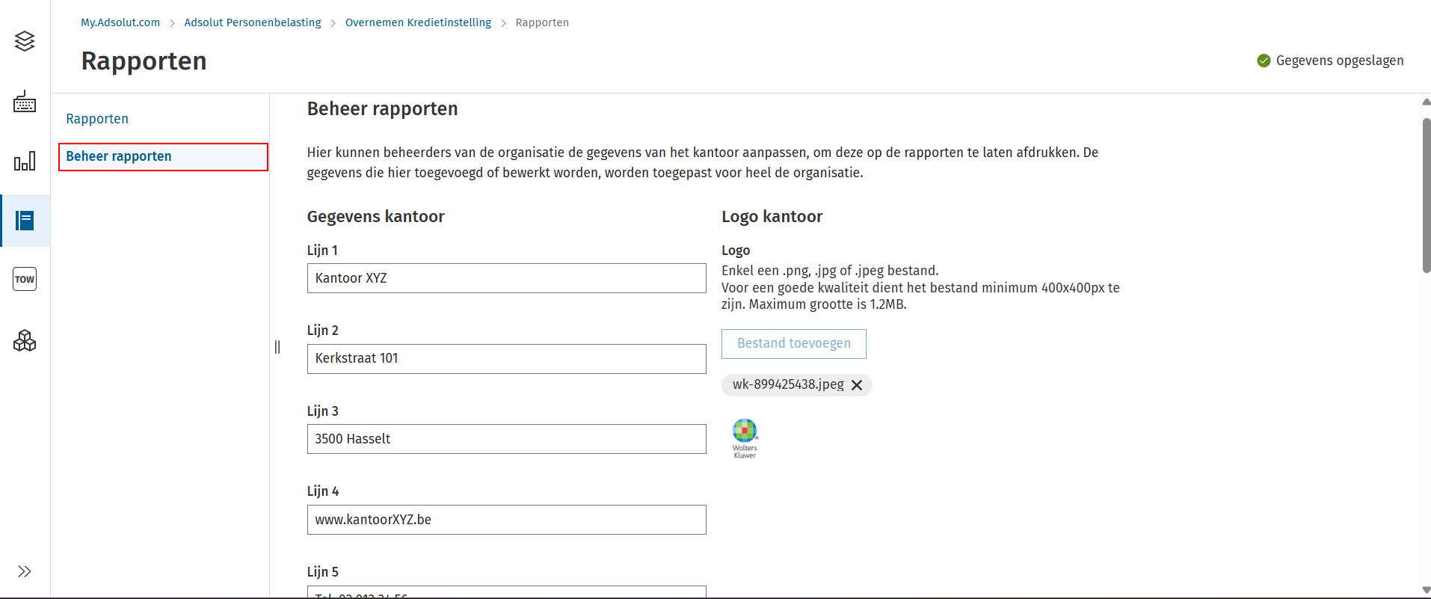Screen dimensions: 1431x599
Task: Focus the Lijn 2 Kerkstraat 101 field
Action: (x=506, y=359)
